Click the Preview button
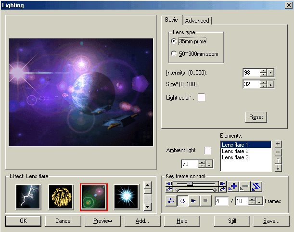This screenshot has width=294, height=232. (x=103, y=221)
